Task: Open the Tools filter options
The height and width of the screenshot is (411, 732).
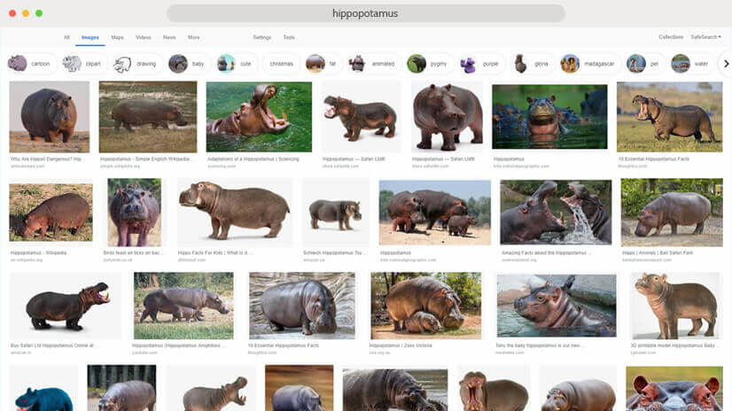Action: [x=289, y=37]
